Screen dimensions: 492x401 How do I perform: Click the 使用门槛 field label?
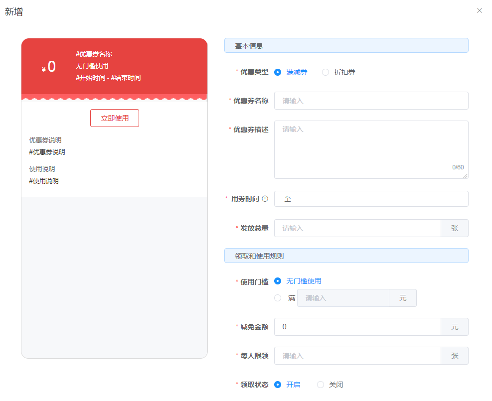[254, 282]
